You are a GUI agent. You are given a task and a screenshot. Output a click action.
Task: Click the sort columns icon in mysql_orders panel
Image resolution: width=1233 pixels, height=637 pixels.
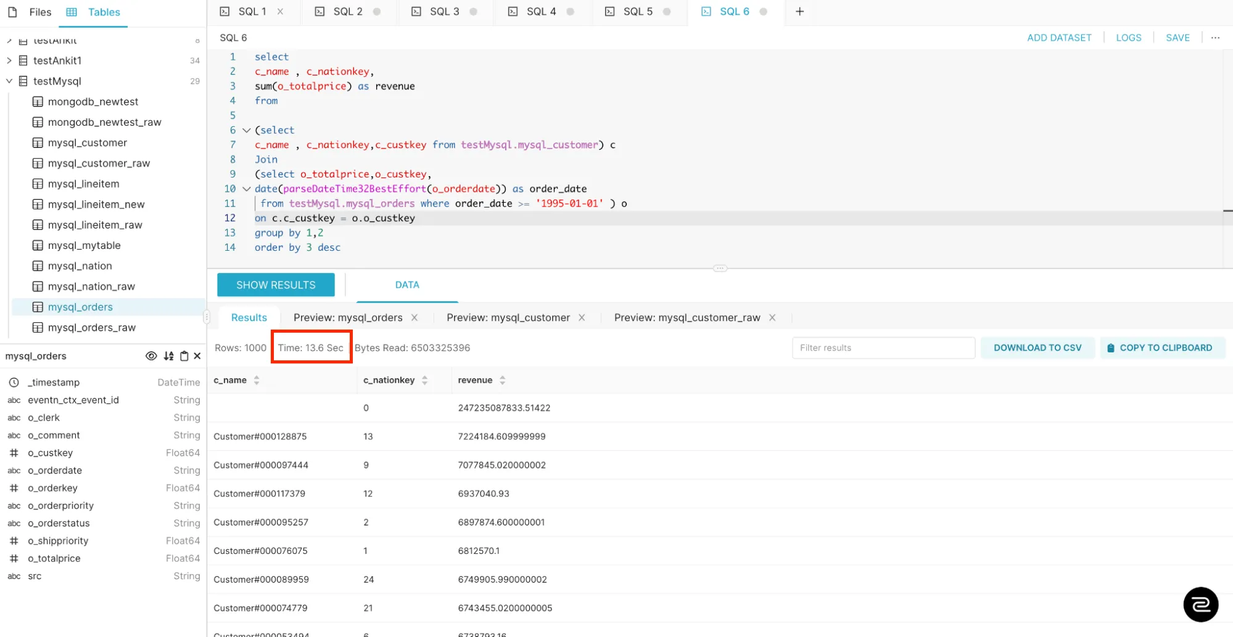168,356
